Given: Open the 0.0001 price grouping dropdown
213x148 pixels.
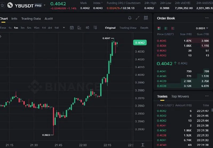Looking at the screenshot, I should 202,28.
